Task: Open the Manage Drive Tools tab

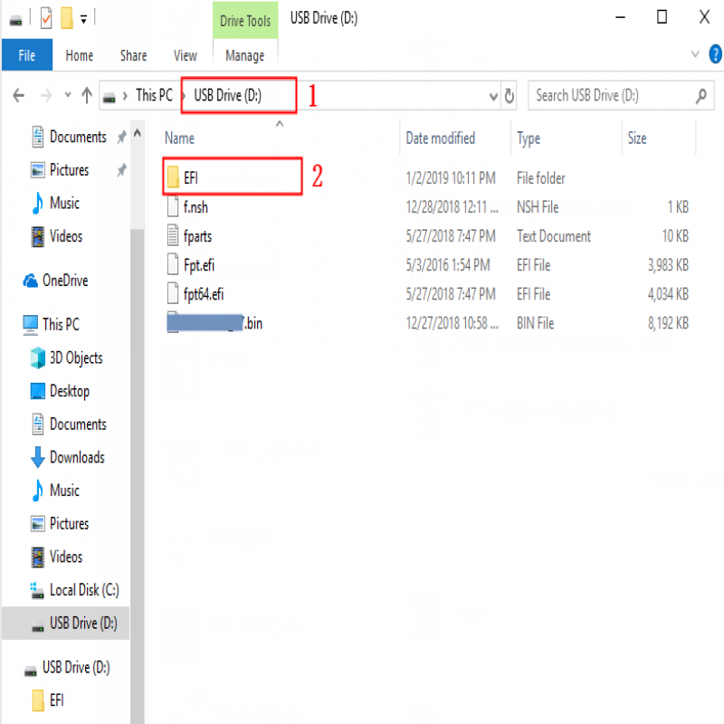Action: click(x=244, y=55)
